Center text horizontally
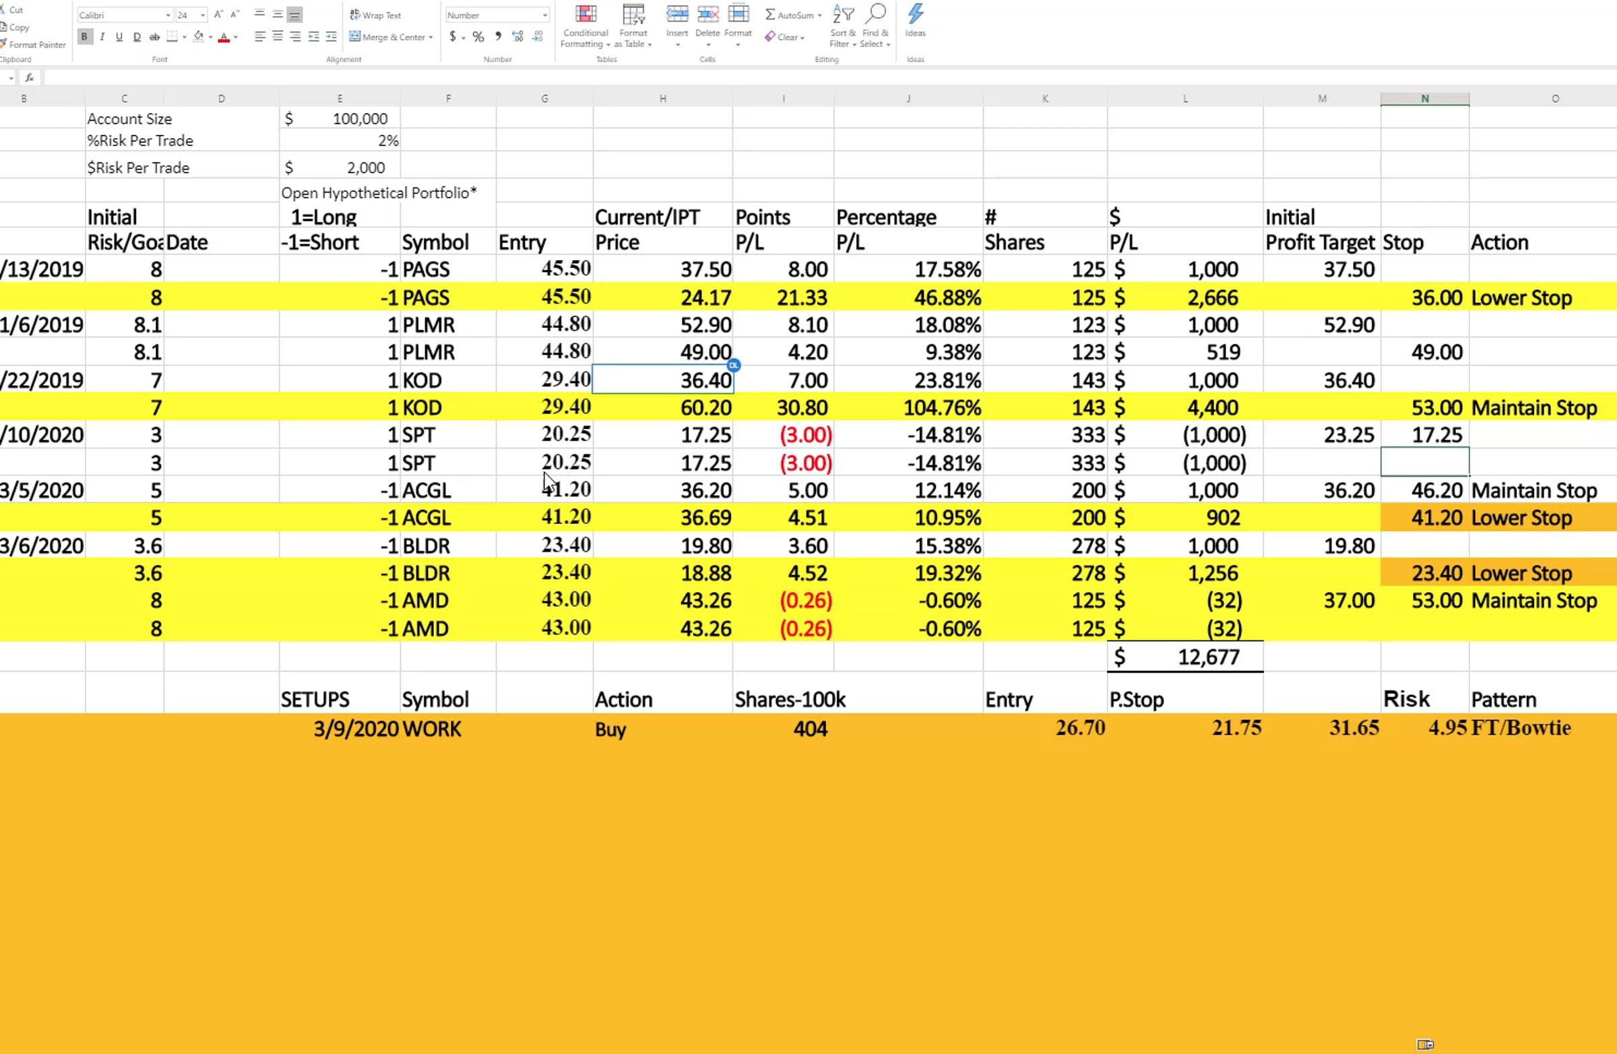Viewport: 1617px width, 1054px height. click(277, 36)
